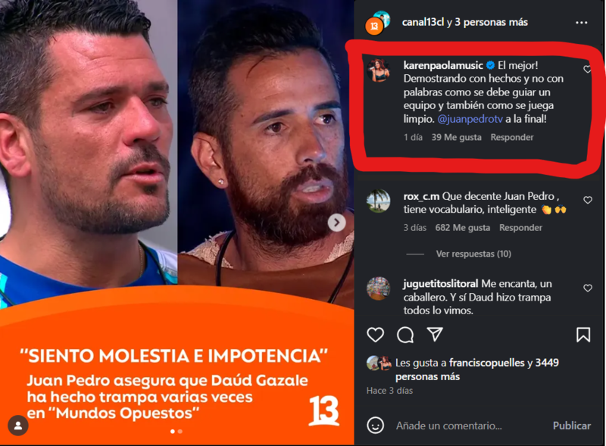606x446 pixels.
Task: Open the three-dot more options menu
Action: click(x=581, y=23)
